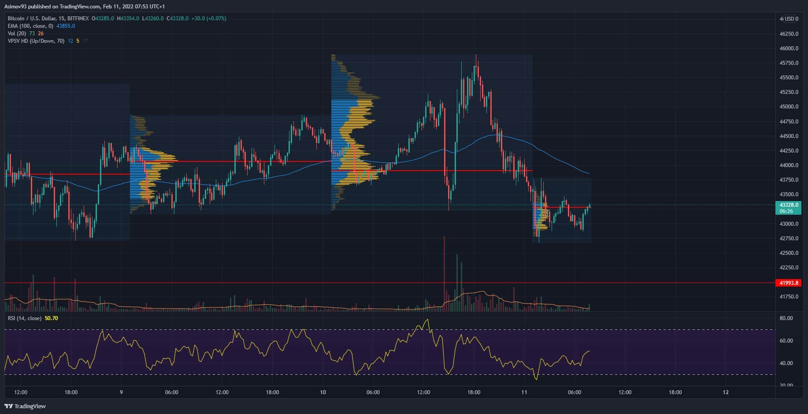This screenshot has height=414, width=808.
Task: Click the 43000.0 price axis label
Action: (x=789, y=224)
